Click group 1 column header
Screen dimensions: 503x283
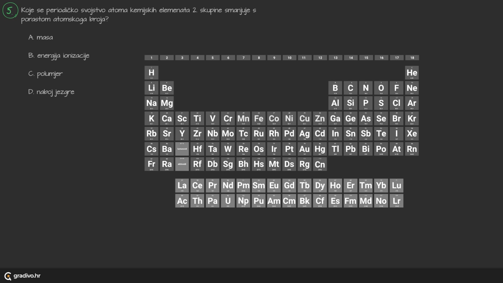[x=151, y=58]
